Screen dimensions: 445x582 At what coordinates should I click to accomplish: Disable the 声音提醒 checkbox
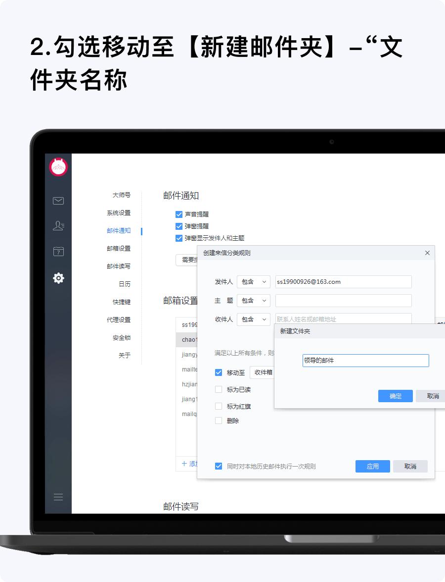tap(179, 214)
